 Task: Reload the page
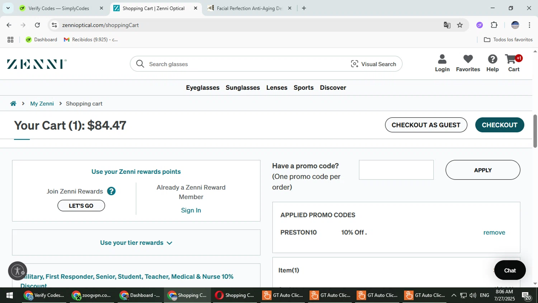point(37,25)
